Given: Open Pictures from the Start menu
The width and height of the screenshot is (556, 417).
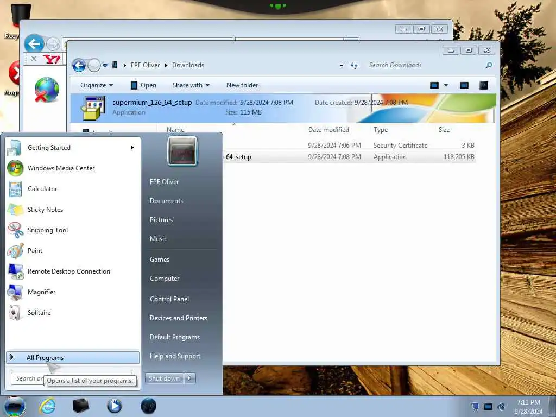Looking at the screenshot, I should (x=161, y=220).
